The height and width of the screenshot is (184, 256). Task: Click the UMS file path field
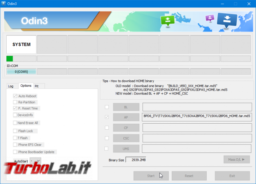[x=197, y=149]
